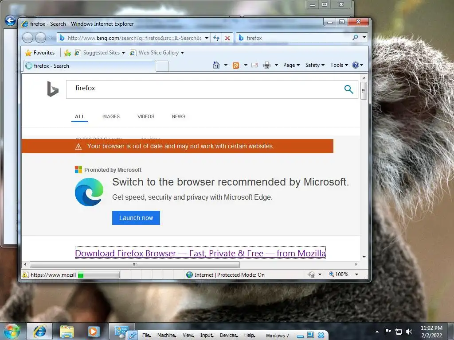This screenshot has height=340, width=454.
Task: Click Add to Favorites Bar icon
Action: point(67,53)
